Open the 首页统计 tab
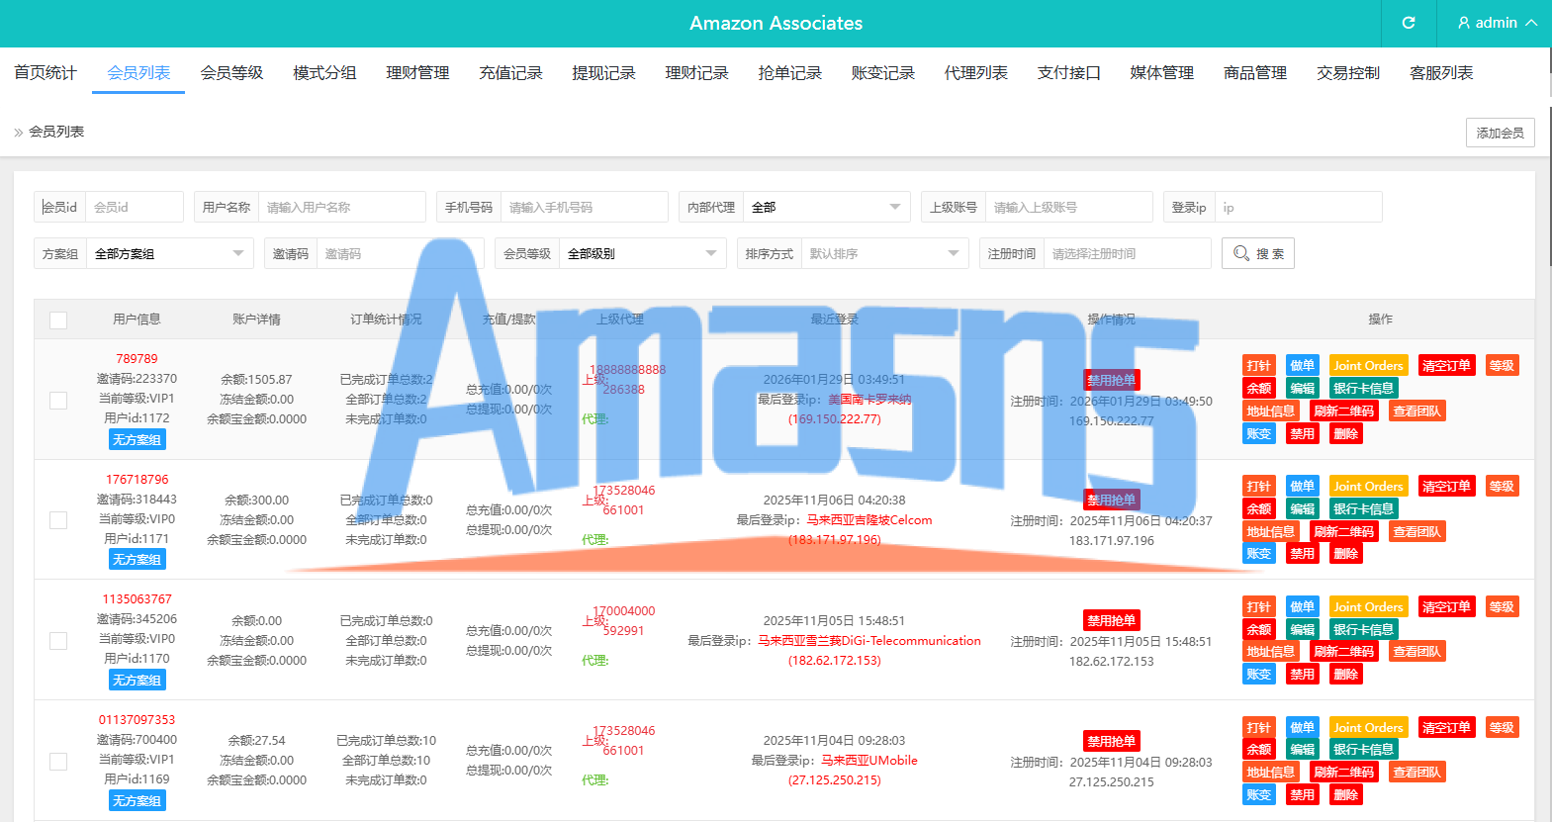This screenshot has width=1552, height=822. 46,72
